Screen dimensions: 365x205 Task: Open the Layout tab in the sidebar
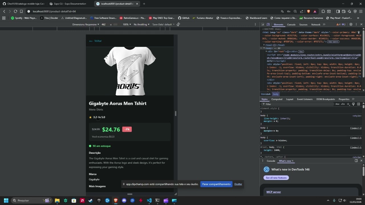[x=290, y=99]
